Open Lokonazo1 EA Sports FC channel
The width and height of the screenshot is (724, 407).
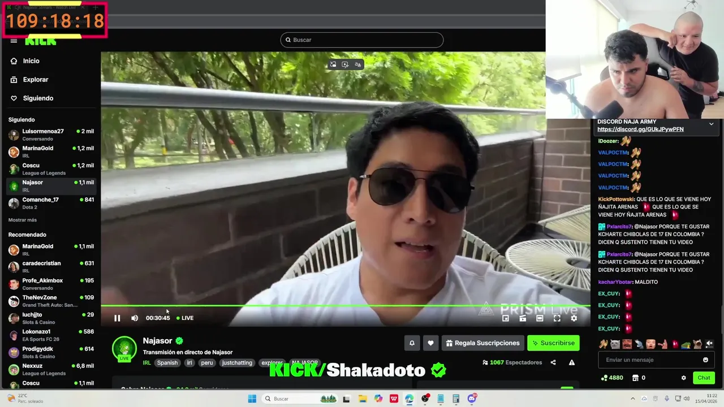pos(51,335)
